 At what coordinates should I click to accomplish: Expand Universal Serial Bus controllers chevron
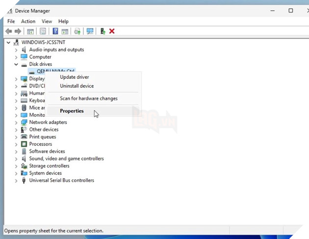[x=16, y=181]
